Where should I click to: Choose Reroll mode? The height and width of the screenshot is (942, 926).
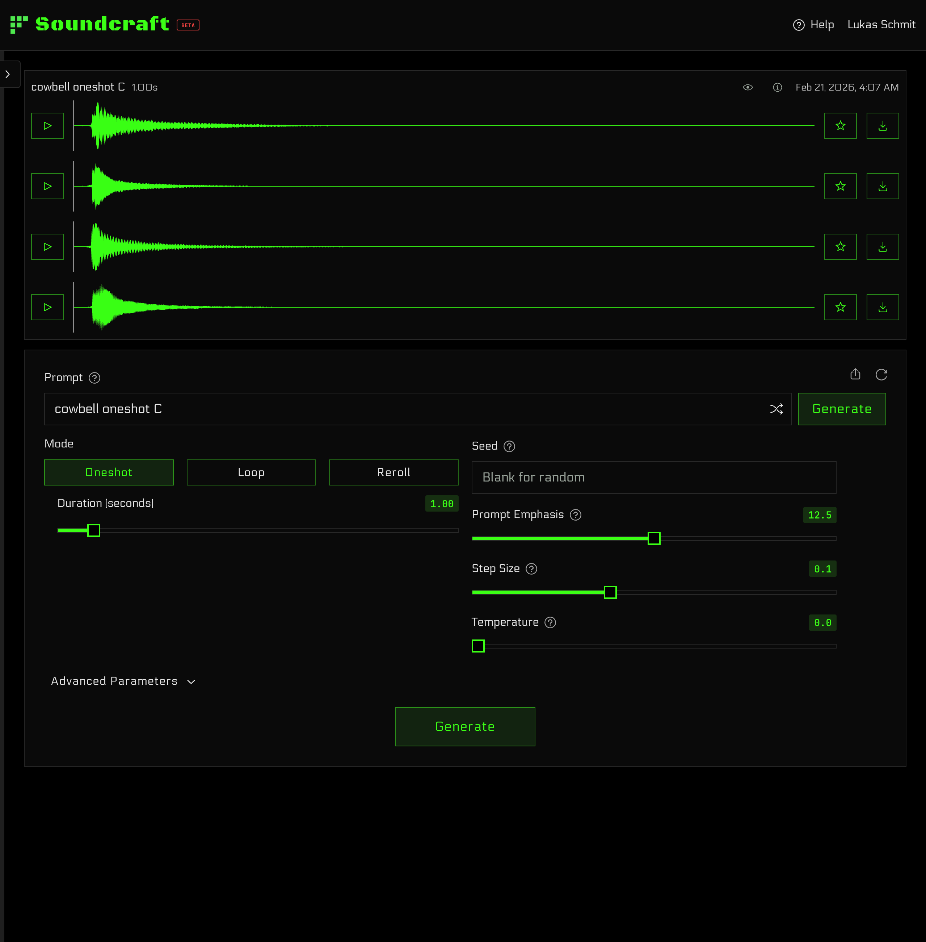click(x=393, y=472)
